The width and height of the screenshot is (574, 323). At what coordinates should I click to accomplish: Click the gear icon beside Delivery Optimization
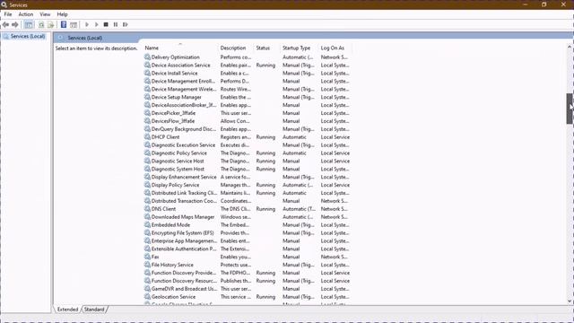pos(147,57)
